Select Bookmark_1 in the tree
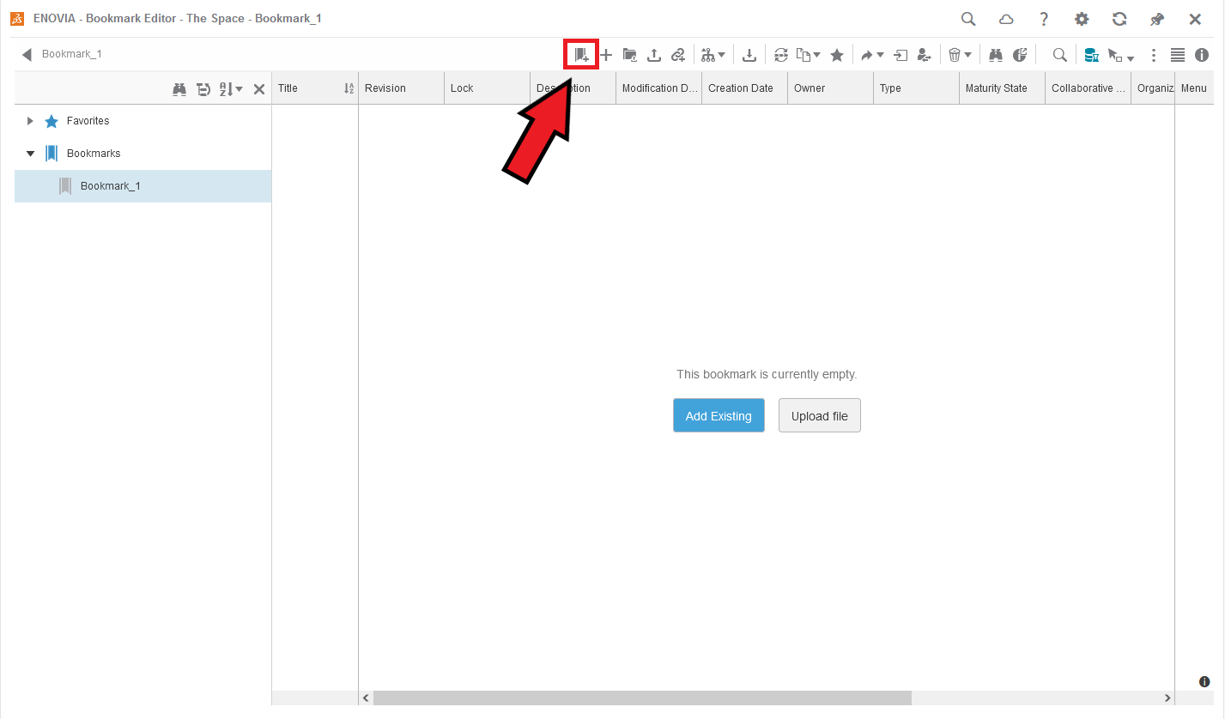Viewport: 1225px width, 719px height. 110,186
